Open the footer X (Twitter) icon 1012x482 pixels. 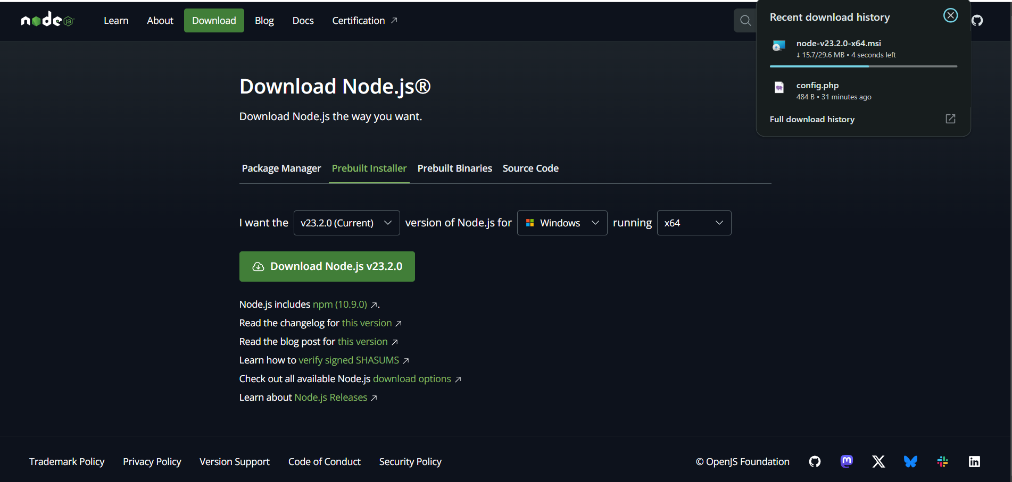878,461
